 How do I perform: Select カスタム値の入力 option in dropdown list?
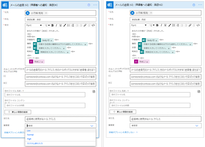pyautogui.click(x=35, y=143)
